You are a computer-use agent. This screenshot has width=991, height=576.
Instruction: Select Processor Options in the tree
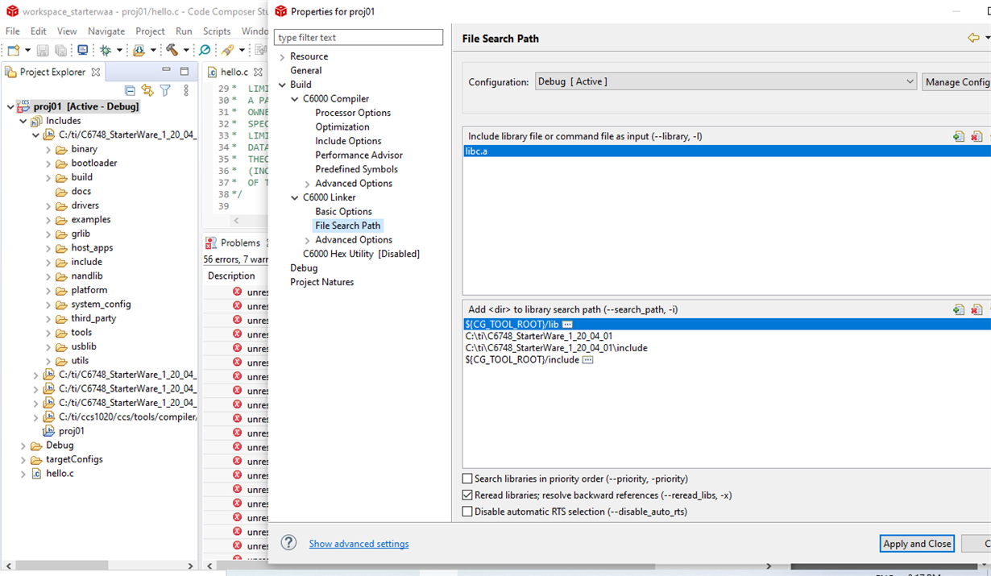353,113
